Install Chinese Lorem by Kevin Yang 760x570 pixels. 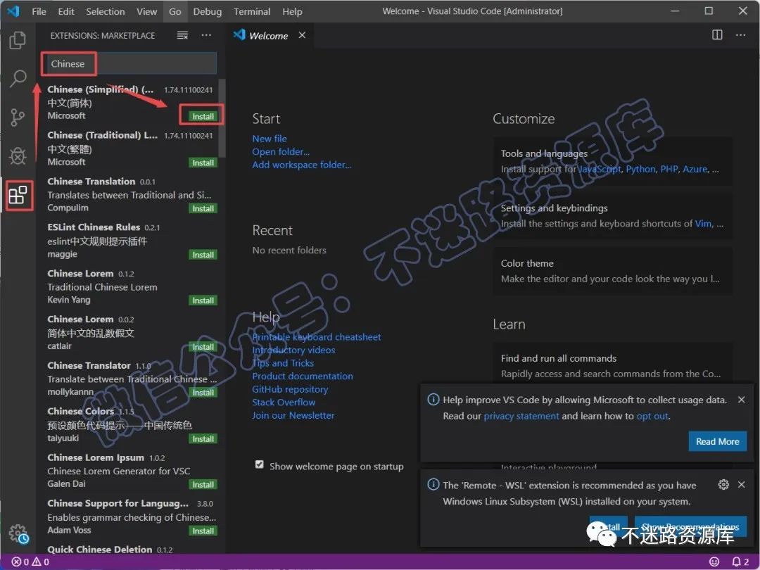[x=203, y=300]
